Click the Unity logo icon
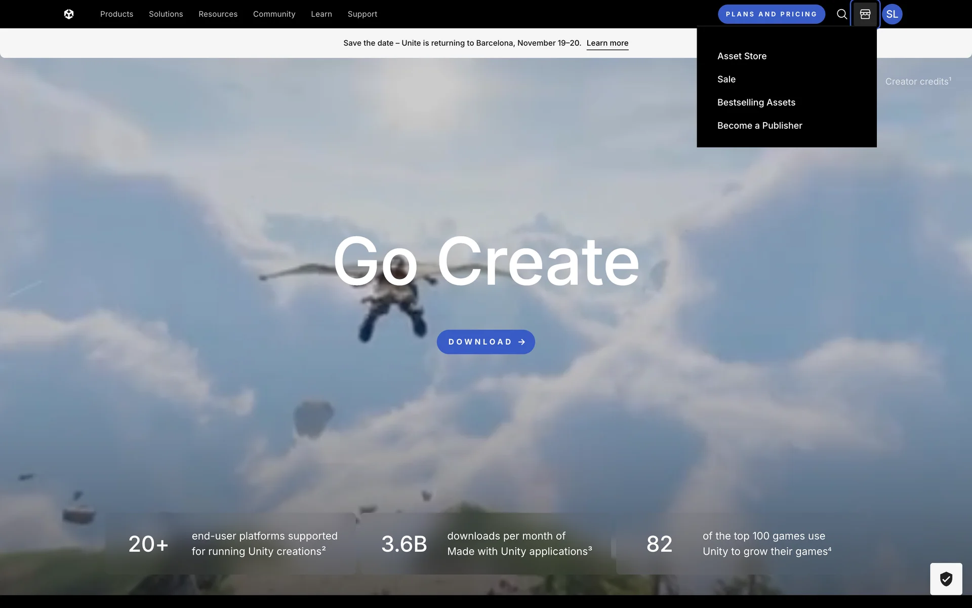 pos(69,14)
